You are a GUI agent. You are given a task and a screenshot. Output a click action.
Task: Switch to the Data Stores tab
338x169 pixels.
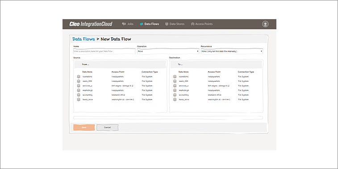click(x=175, y=24)
